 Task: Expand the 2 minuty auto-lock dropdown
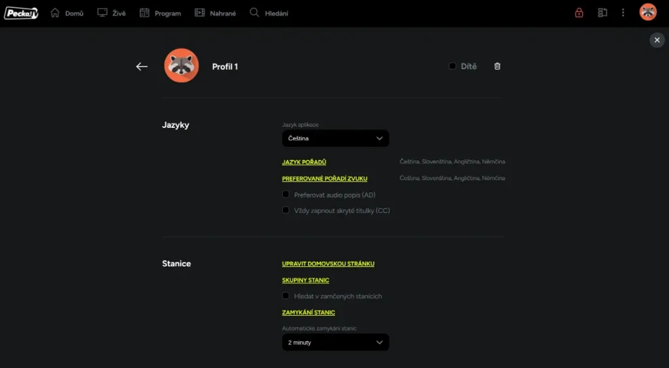click(335, 343)
